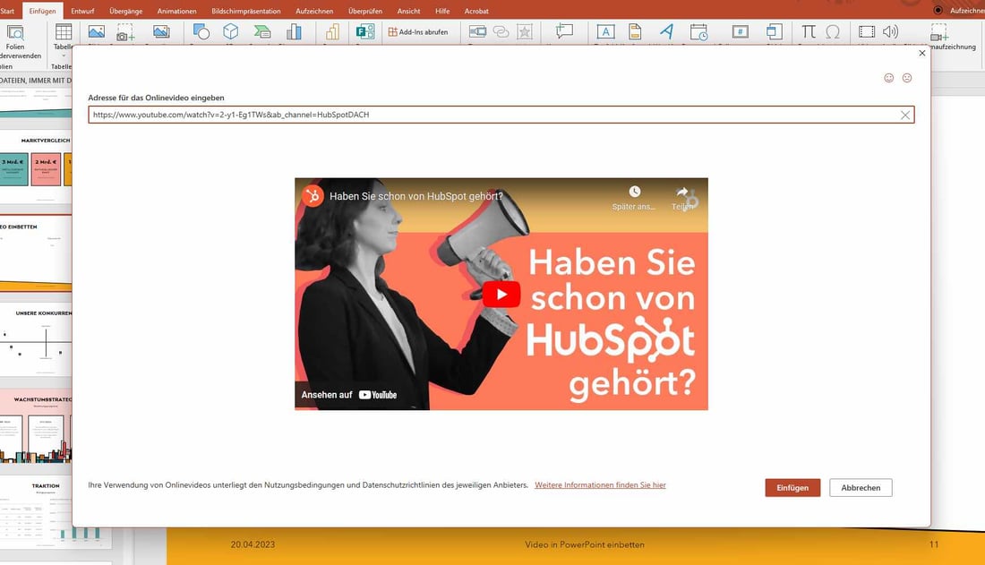Insert WordArt into the slide
This screenshot has width=985, height=565.
[667, 32]
